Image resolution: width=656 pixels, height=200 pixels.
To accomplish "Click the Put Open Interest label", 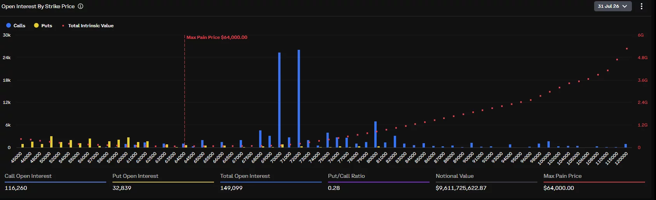I will pos(135,176).
